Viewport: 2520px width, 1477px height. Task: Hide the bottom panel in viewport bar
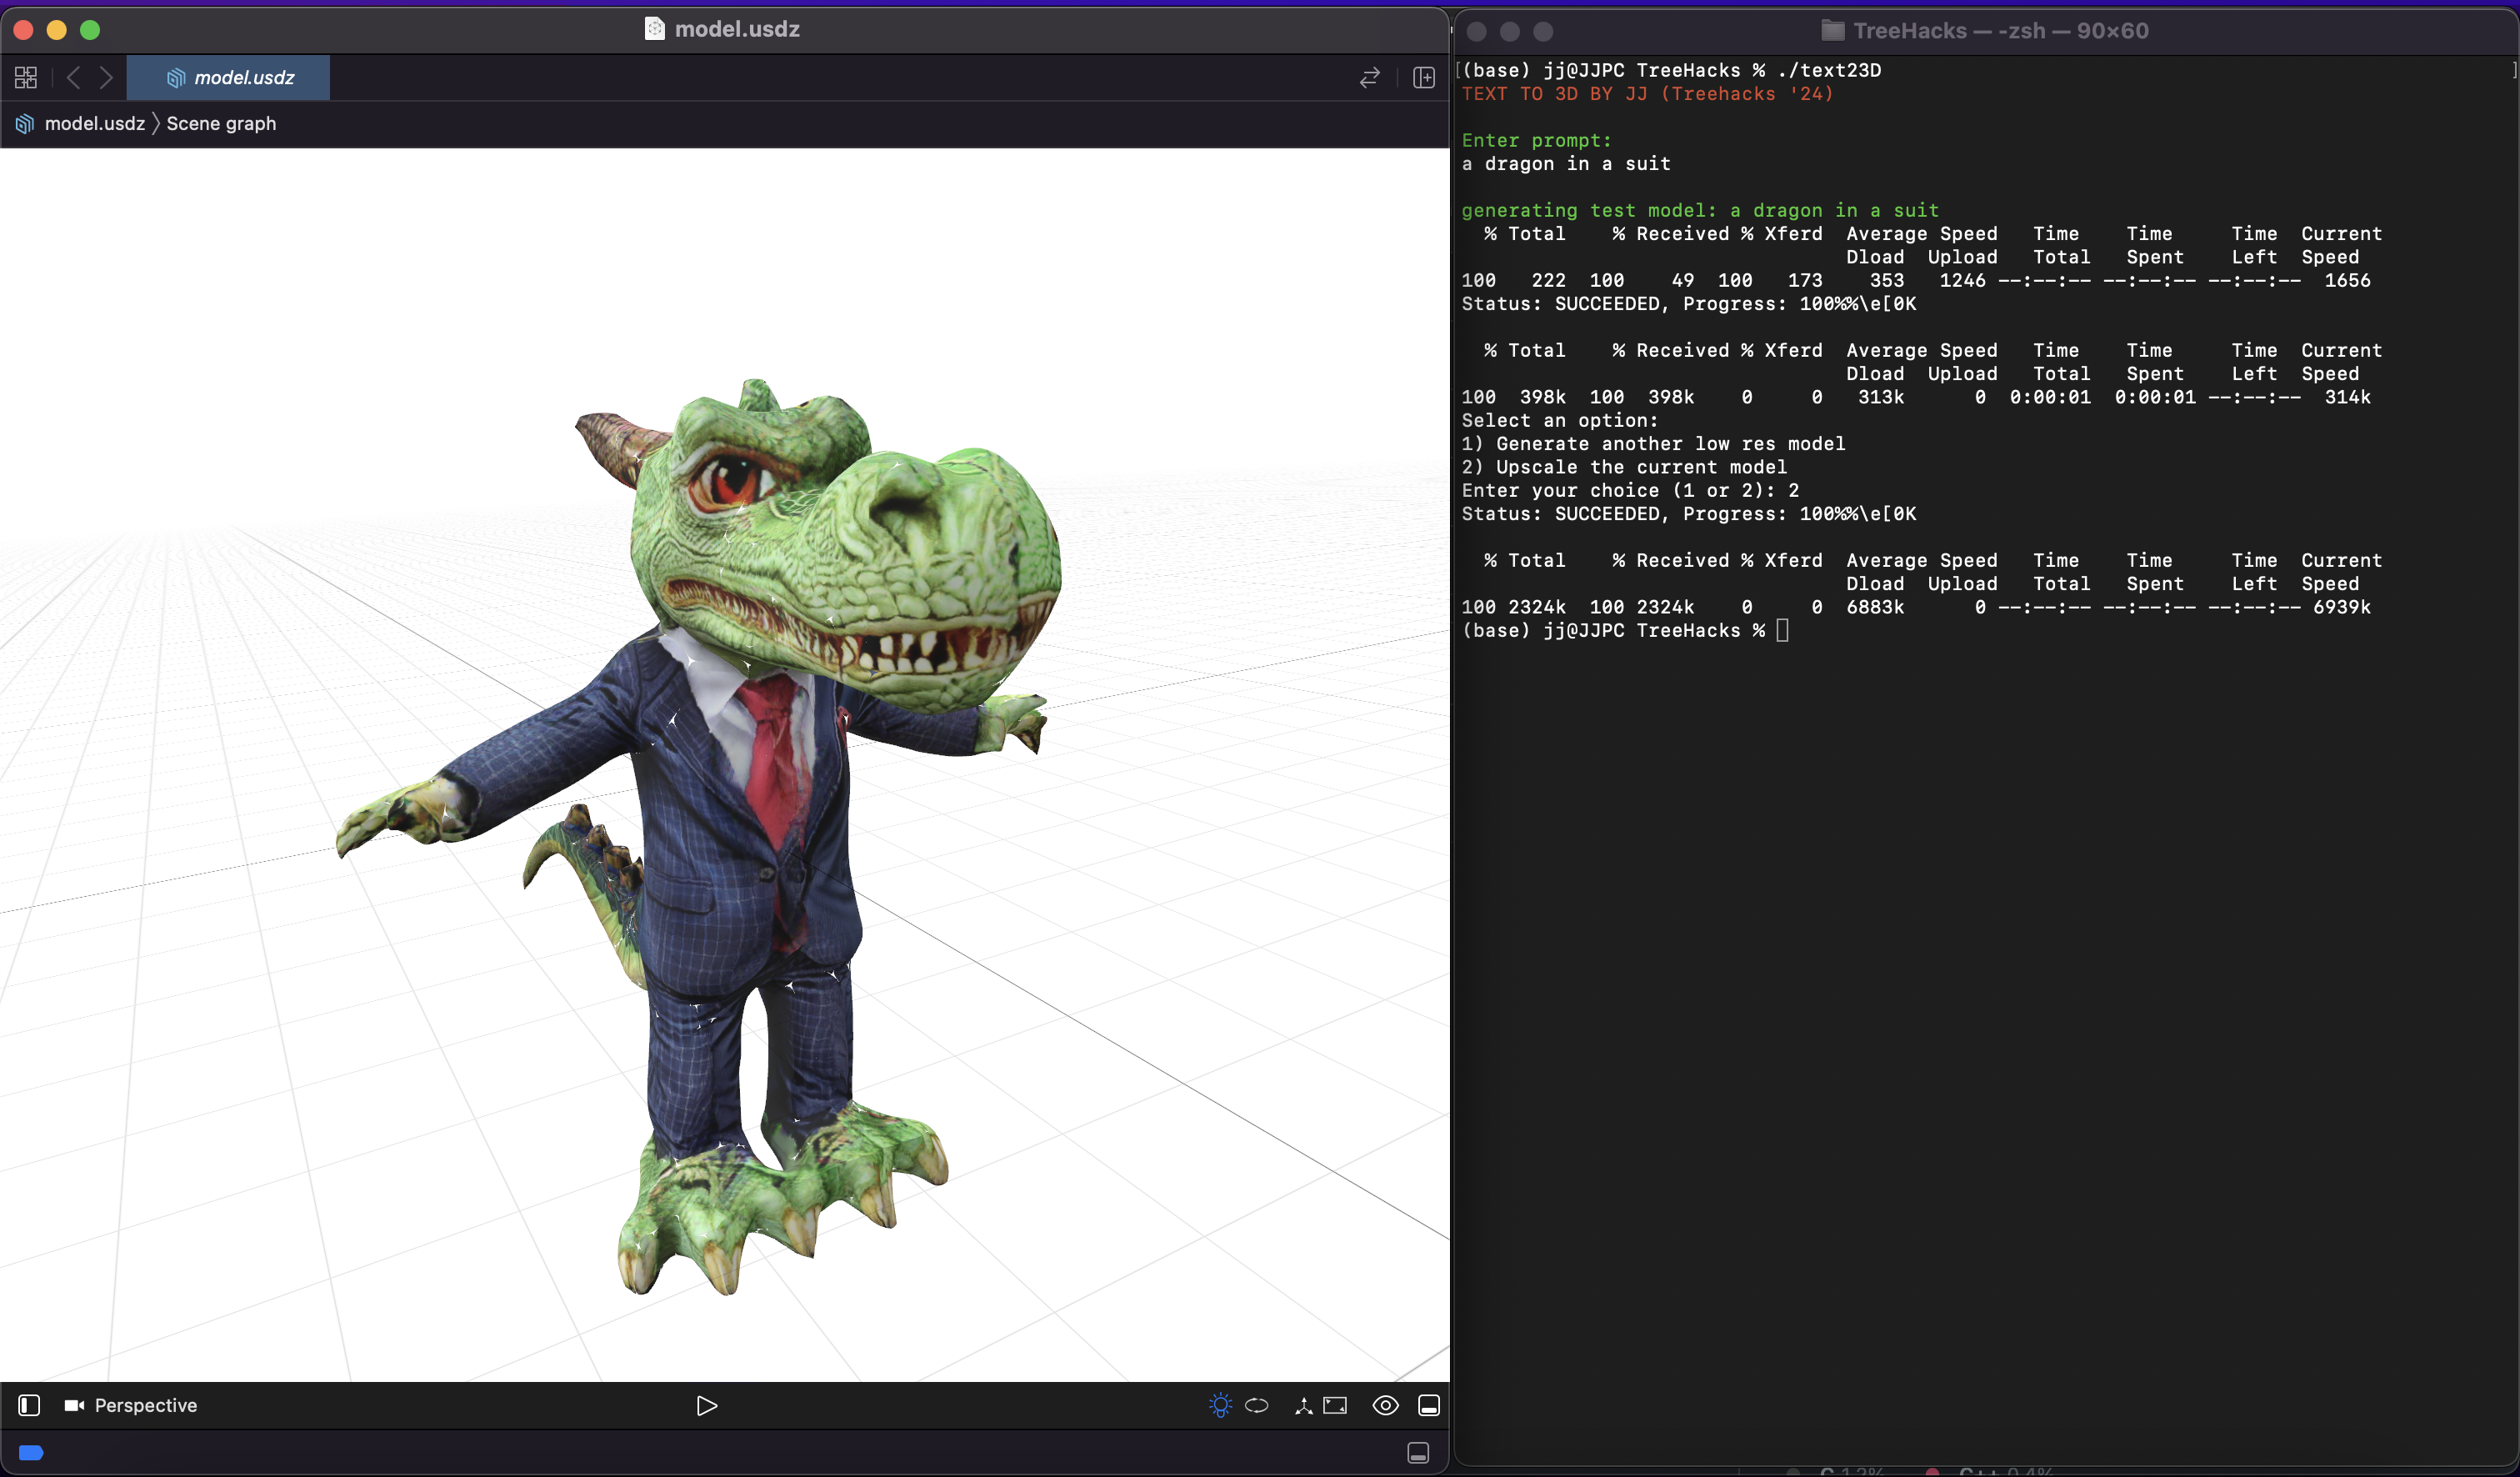1429,1405
